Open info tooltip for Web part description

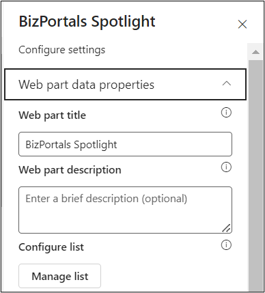pyautogui.click(x=226, y=167)
